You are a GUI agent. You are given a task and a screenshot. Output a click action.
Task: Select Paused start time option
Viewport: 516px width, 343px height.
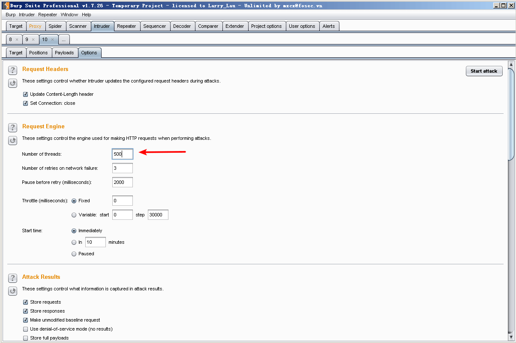(x=74, y=254)
